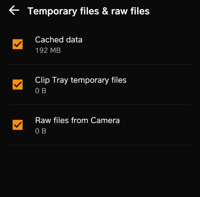Click the divider below Clip Tray temporary files
The image size is (200, 197).
click(100, 104)
